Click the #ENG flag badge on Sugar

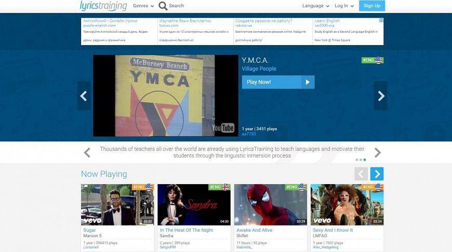(x=143, y=187)
